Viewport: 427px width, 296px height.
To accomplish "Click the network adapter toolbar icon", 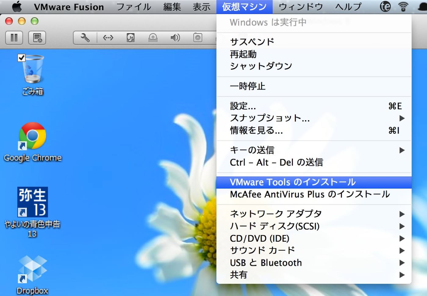I will [x=108, y=38].
